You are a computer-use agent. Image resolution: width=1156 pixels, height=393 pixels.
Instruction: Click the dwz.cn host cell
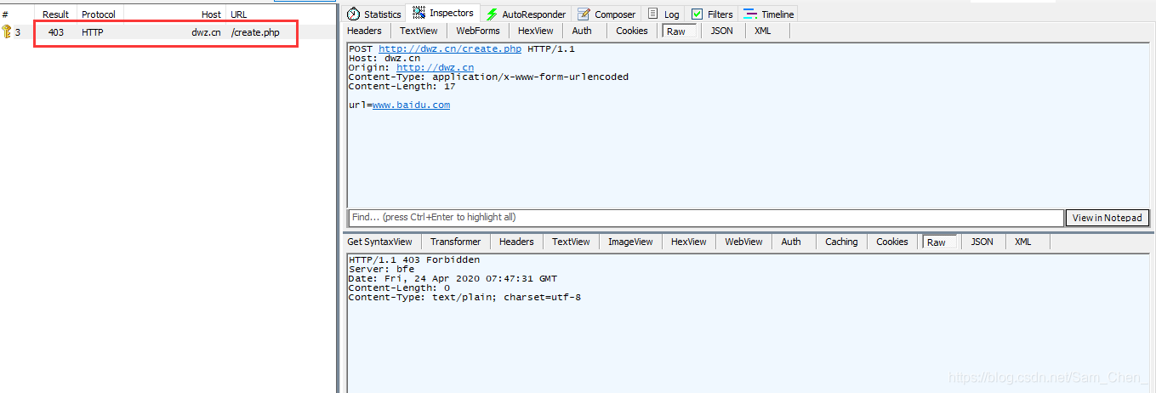(207, 32)
